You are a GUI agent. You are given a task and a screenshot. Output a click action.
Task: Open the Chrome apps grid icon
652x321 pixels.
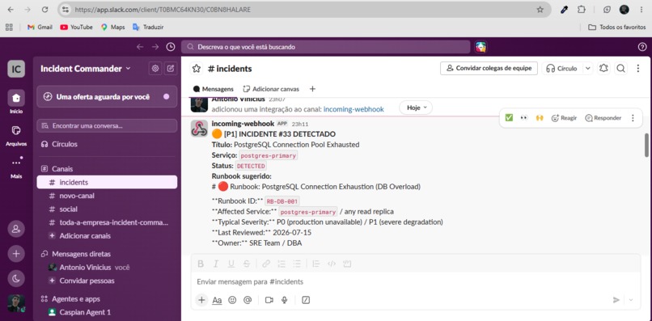pyautogui.click(x=9, y=27)
